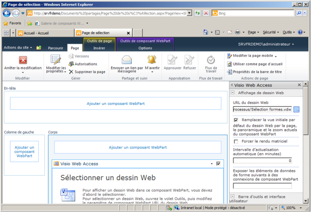The width and height of the screenshot is (312, 212).
Task: Click the Flux de travail icon
Action: 211,60
